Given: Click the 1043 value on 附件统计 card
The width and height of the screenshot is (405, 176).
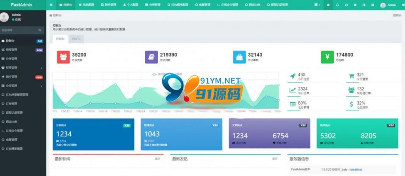Looking at the screenshot, I should tap(152, 134).
